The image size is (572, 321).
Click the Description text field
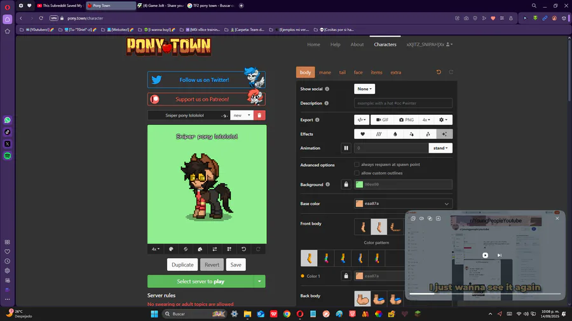(403, 103)
